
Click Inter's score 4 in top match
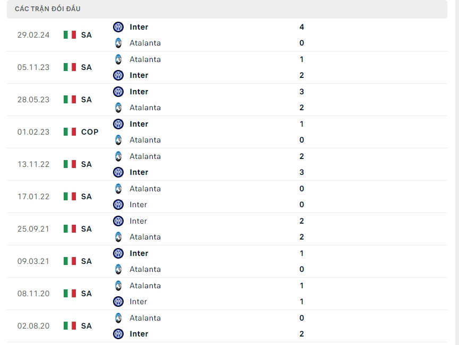point(301,27)
